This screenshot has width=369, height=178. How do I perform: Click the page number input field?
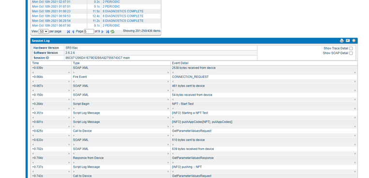coord(89,31)
